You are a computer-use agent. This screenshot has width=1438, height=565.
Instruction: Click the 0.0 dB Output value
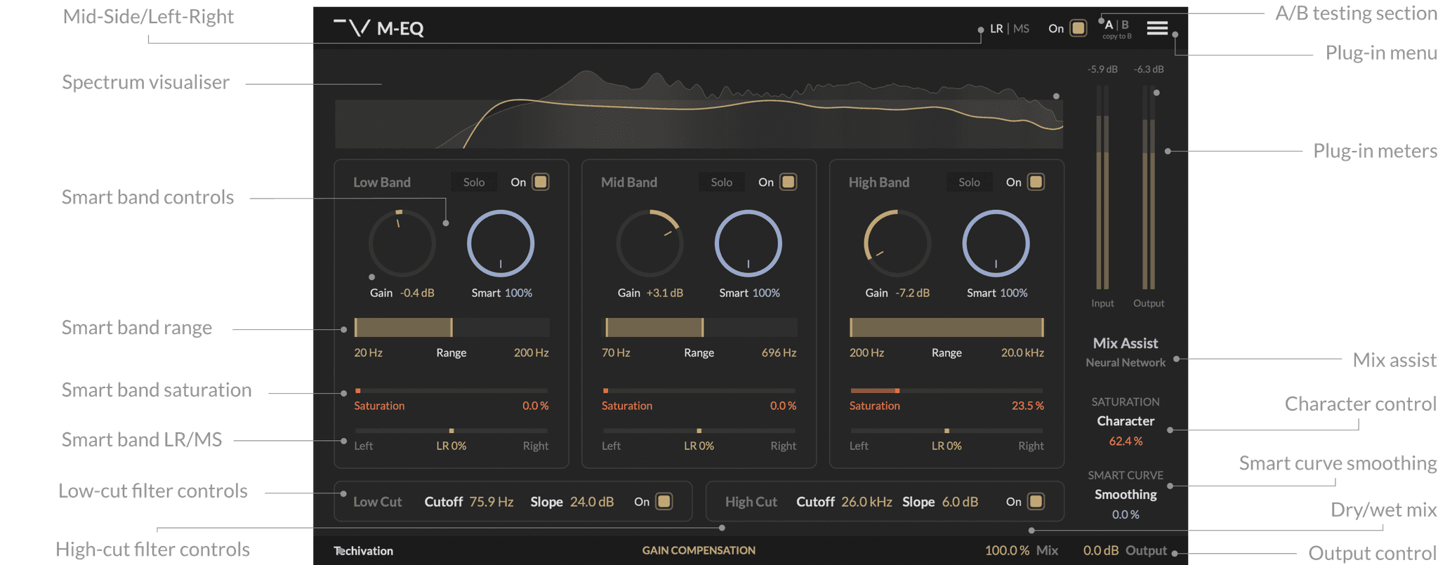(1100, 550)
